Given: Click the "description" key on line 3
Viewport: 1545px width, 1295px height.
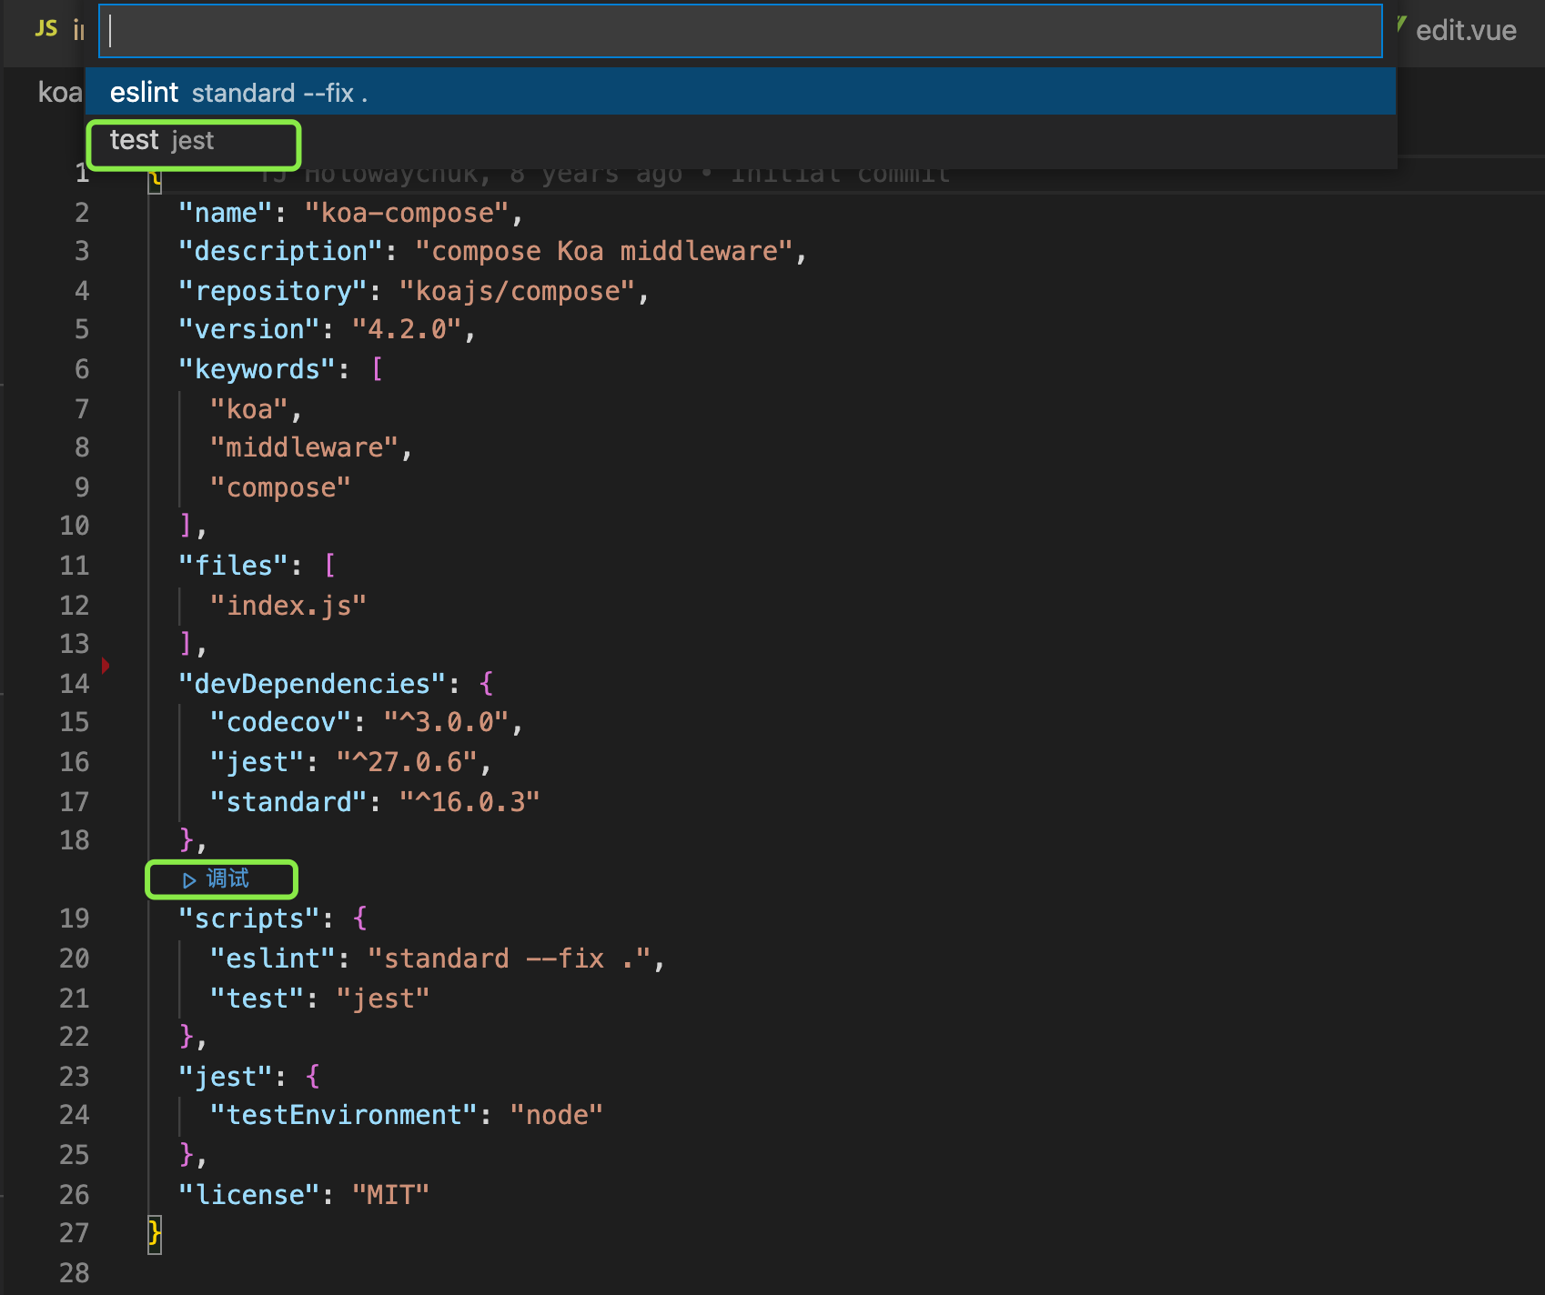Looking at the screenshot, I should pos(279,251).
